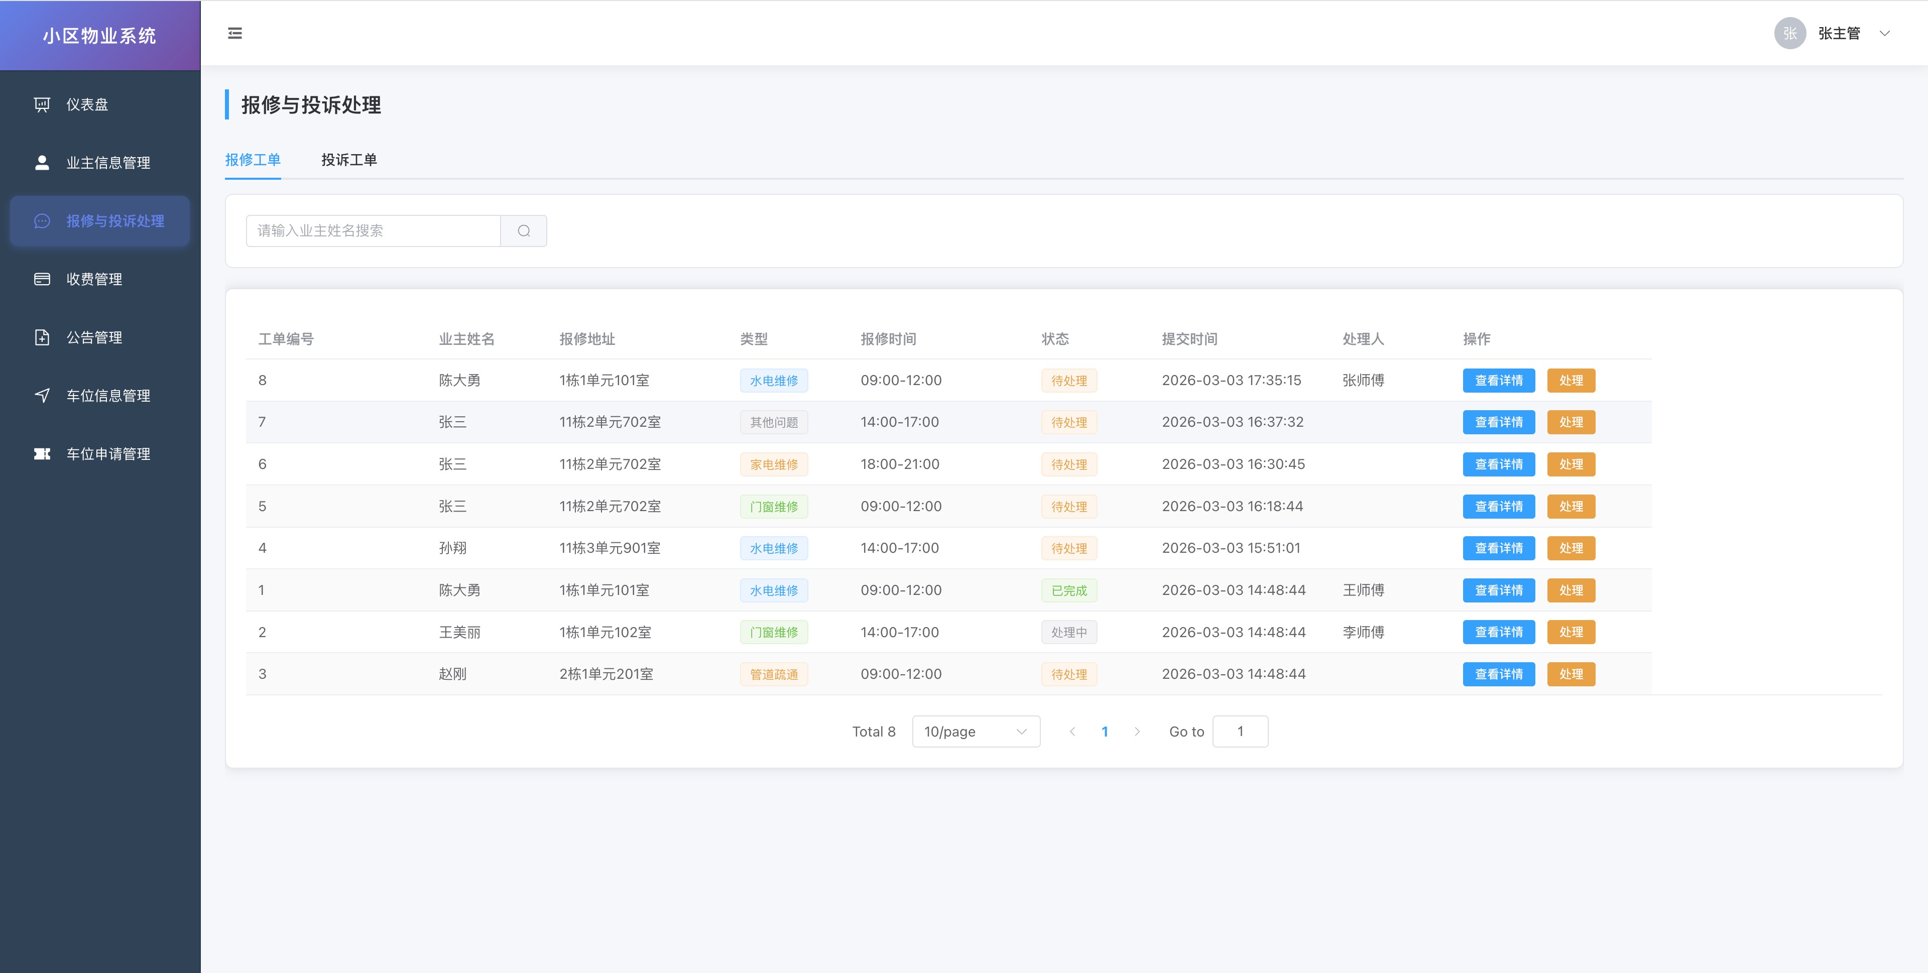1928x973 pixels.
Task: Click the 工单编号 column header
Action: (x=286, y=339)
